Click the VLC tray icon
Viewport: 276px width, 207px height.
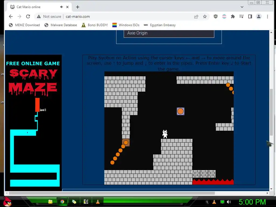(214, 202)
